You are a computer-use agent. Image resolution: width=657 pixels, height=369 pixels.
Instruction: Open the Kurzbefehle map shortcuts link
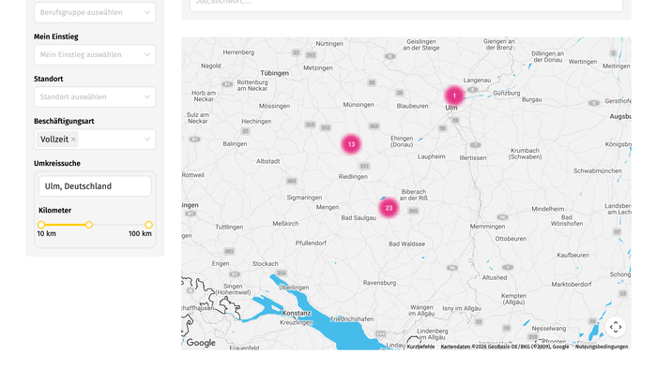pos(420,347)
